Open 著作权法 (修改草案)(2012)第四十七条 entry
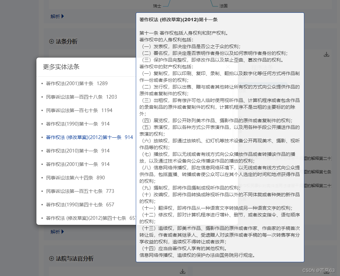 (91, 218)
